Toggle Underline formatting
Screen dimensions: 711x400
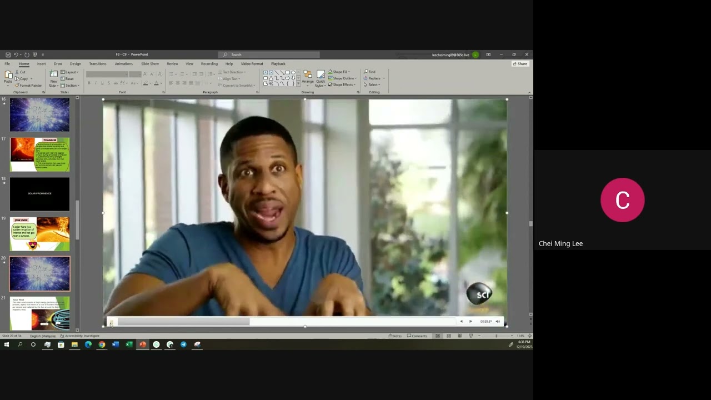[x=102, y=83]
